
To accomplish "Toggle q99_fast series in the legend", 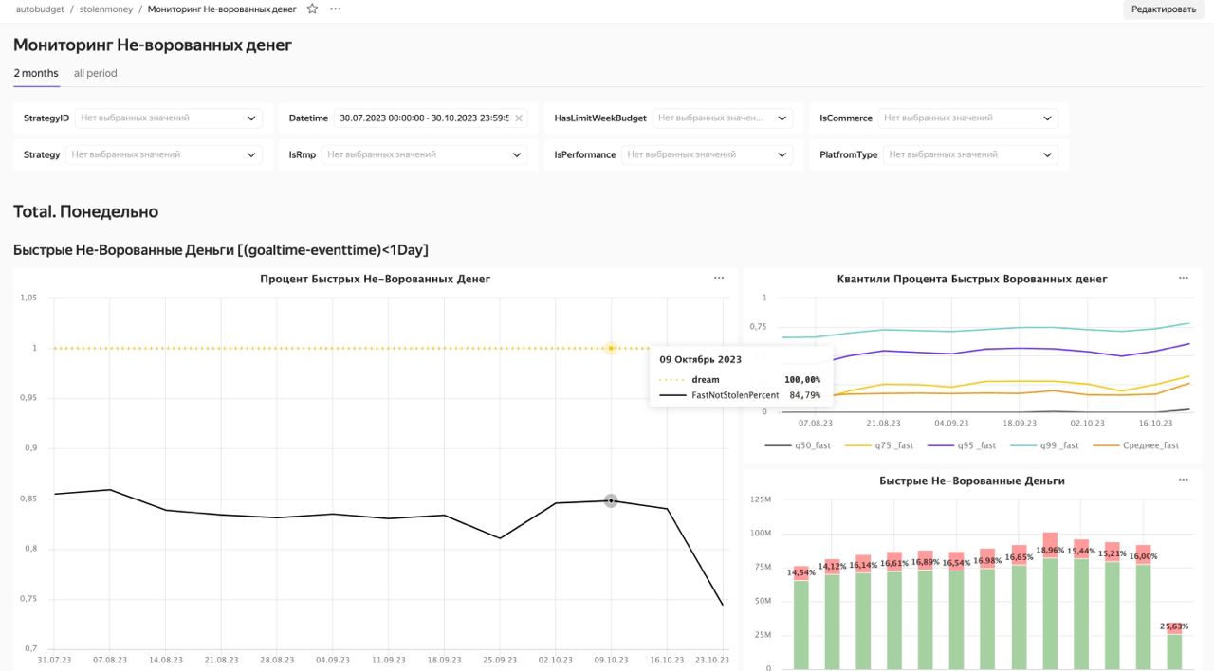I will click(1044, 445).
